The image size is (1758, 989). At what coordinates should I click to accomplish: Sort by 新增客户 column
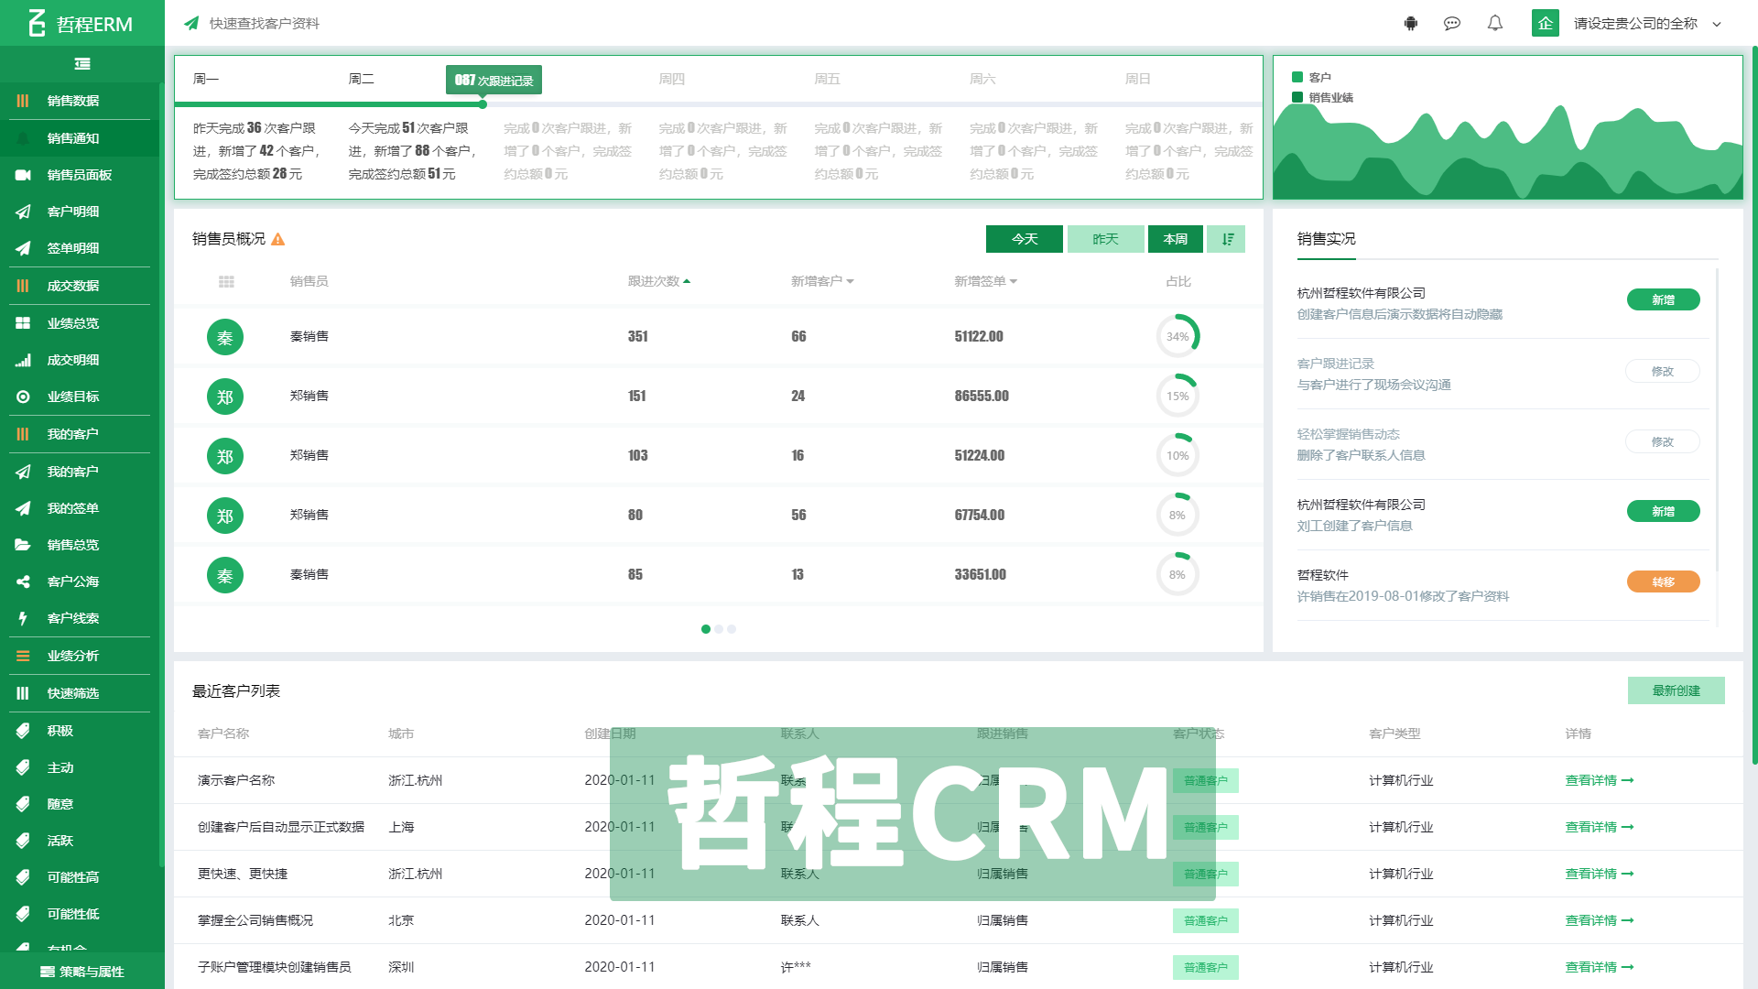coord(822,282)
